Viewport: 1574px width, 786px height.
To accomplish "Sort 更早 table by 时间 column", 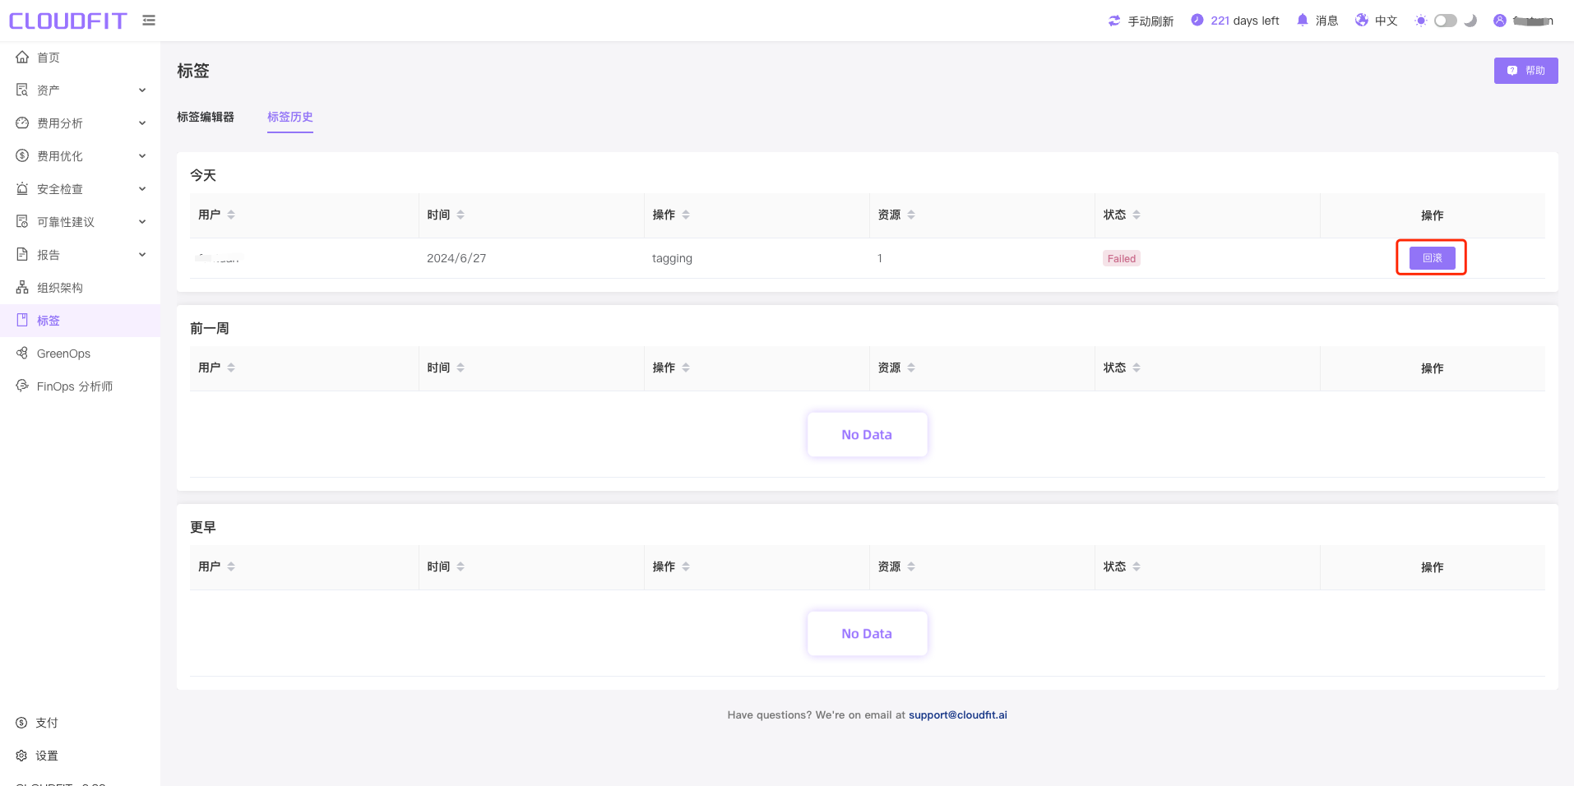I will point(461,566).
